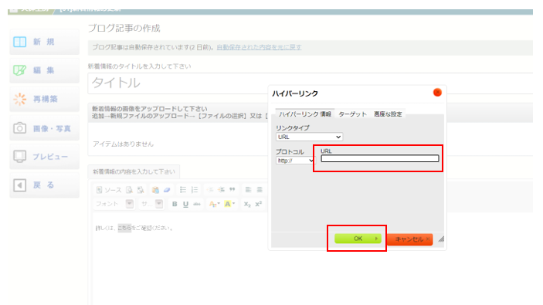
Task: Insert a numbered list
Action: coord(195,190)
